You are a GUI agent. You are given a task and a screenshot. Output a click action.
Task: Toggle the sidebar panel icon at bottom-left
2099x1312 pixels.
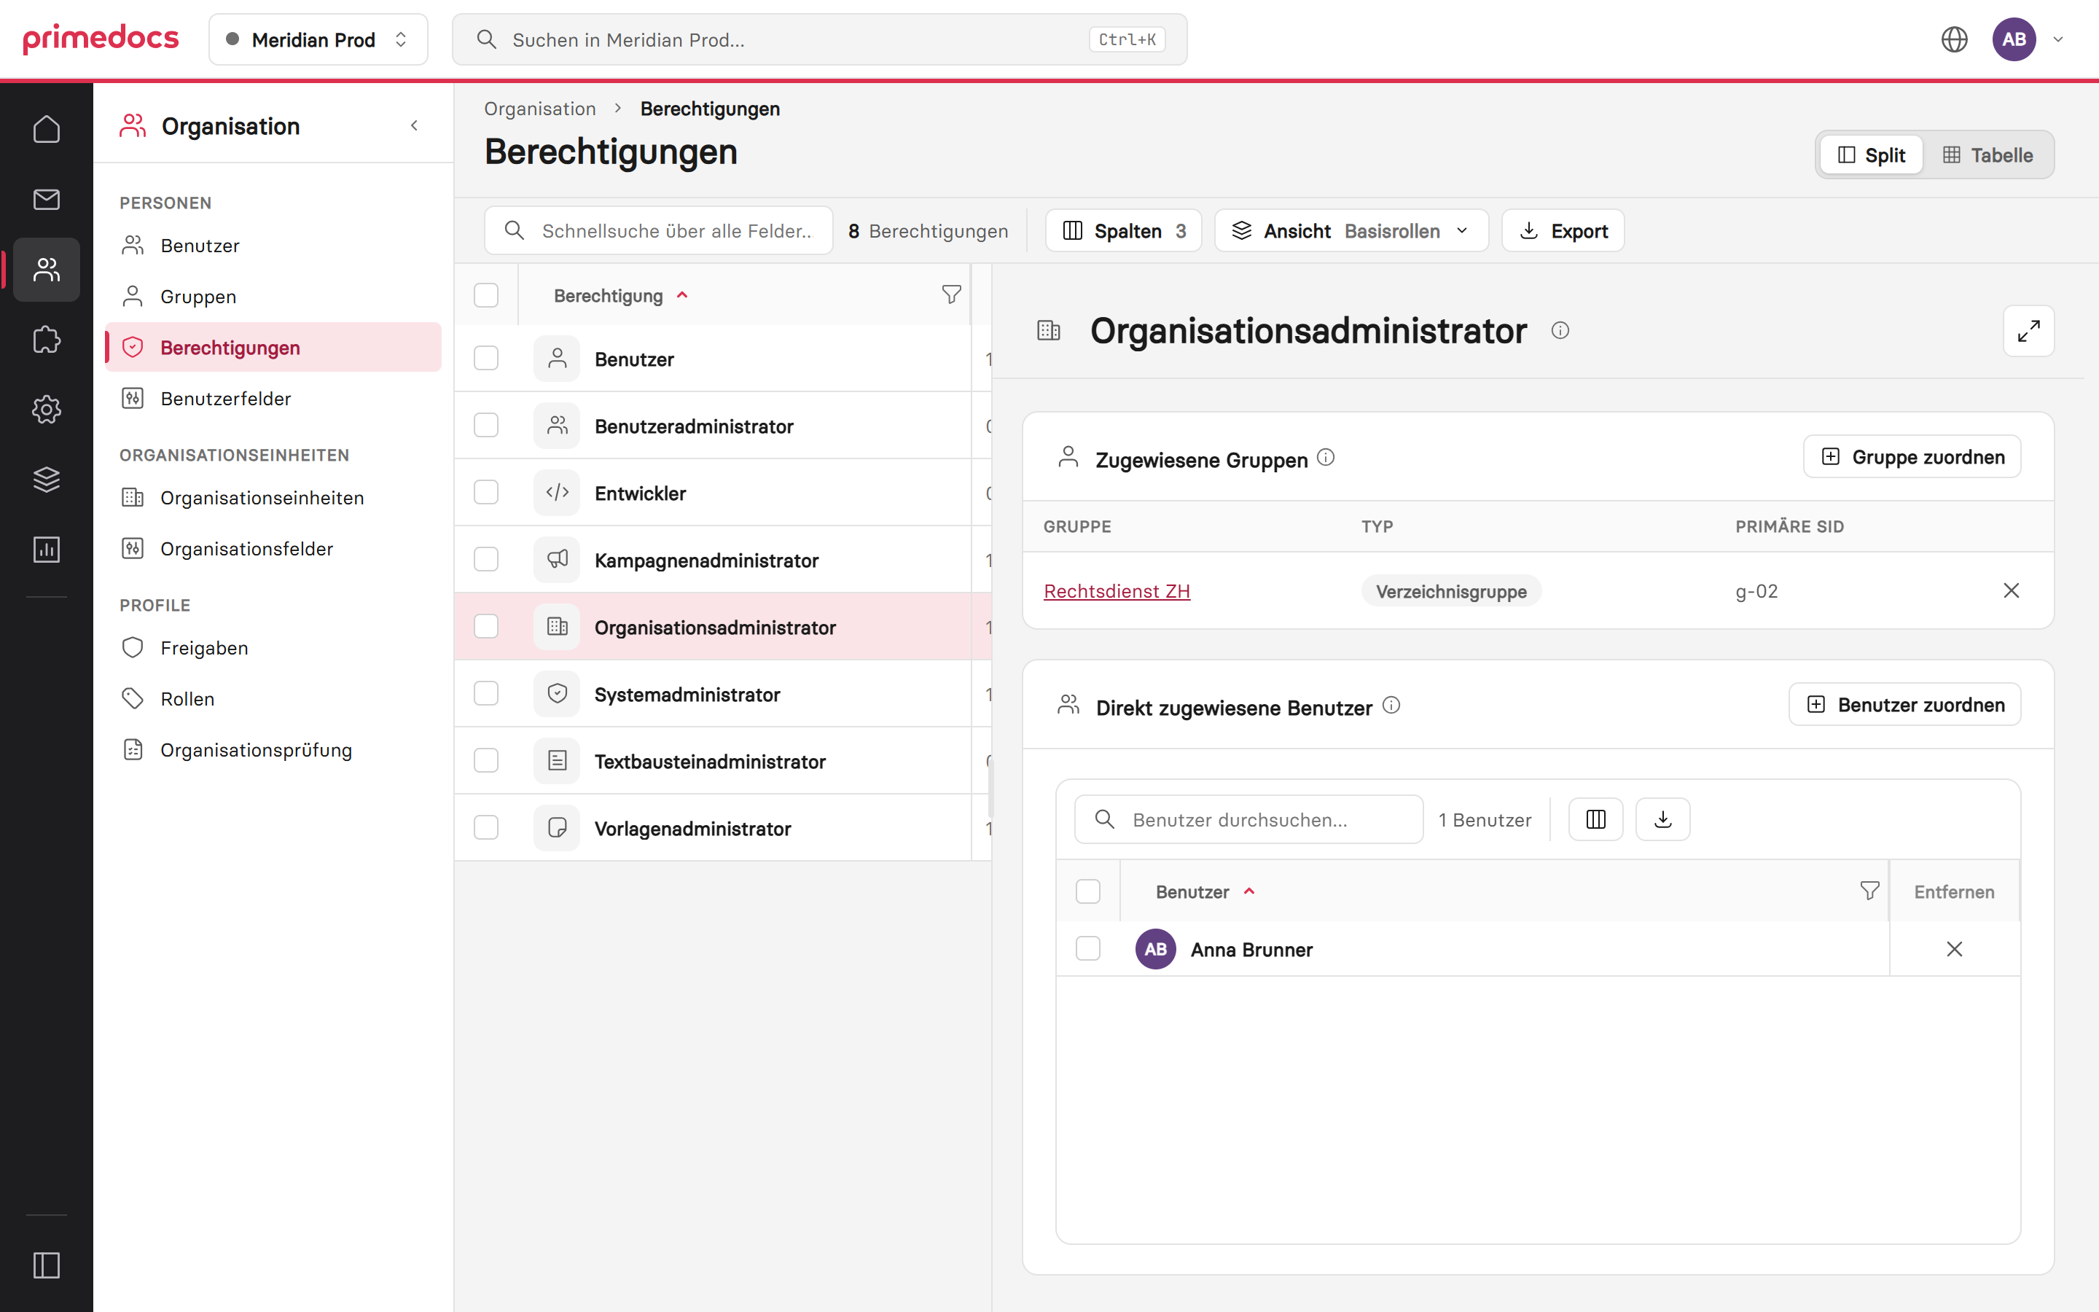(x=46, y=1265)
